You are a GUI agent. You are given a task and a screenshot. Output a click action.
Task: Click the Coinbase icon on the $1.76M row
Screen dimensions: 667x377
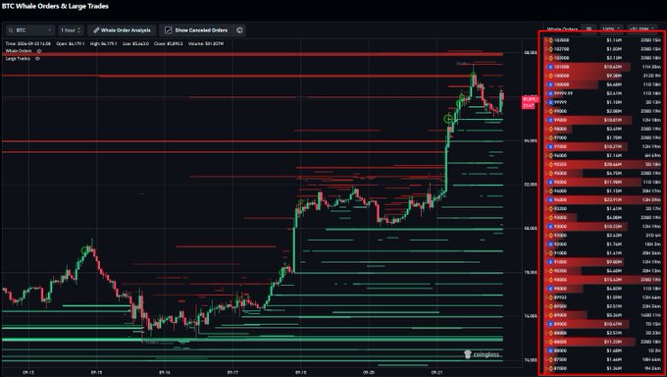[x=550, y=244]
